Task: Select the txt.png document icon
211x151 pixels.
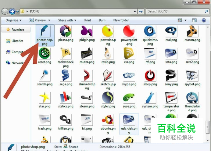Action: 87,120
